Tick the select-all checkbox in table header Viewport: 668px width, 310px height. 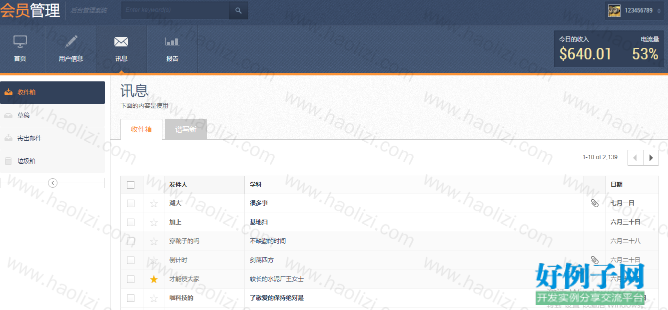(x=131, y=185)
